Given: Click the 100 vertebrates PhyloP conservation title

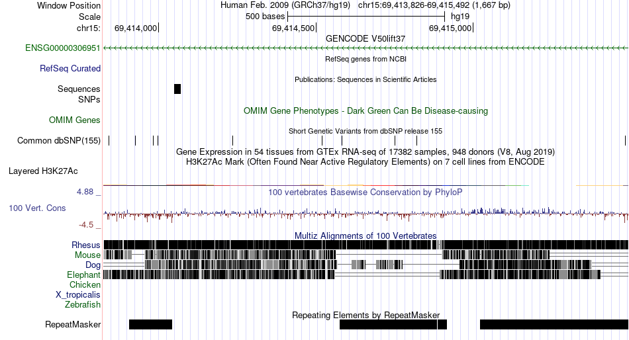Looking at the screenshot, I should coord(365,192).
